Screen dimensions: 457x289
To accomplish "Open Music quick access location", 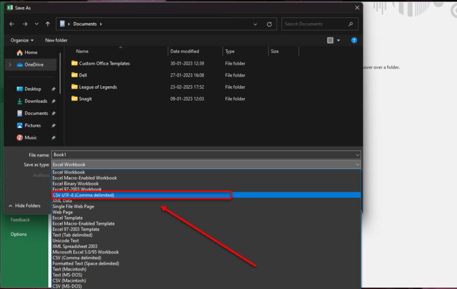I will pyautogui.click(x=27, y=137).
